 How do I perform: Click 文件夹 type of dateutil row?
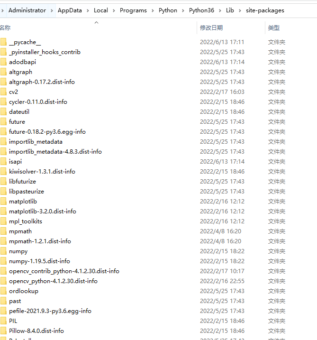[277, 112]
